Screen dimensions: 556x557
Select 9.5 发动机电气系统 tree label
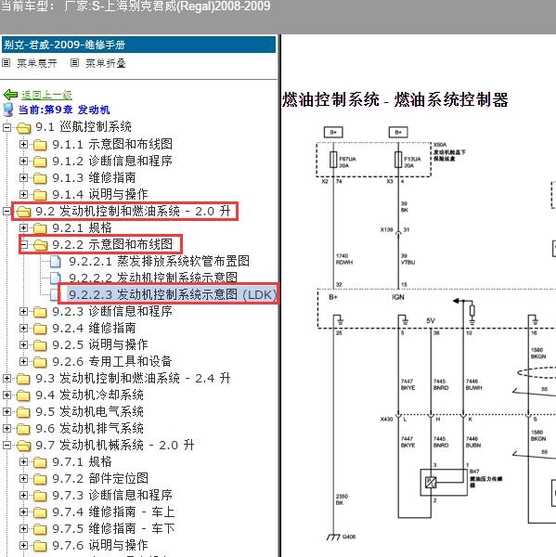pyautogui.click(x=89, y=411)
